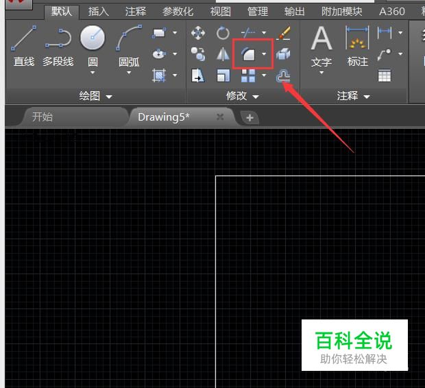Select the Scale tool icon
425x388 pixels.
tap(223, 75)
